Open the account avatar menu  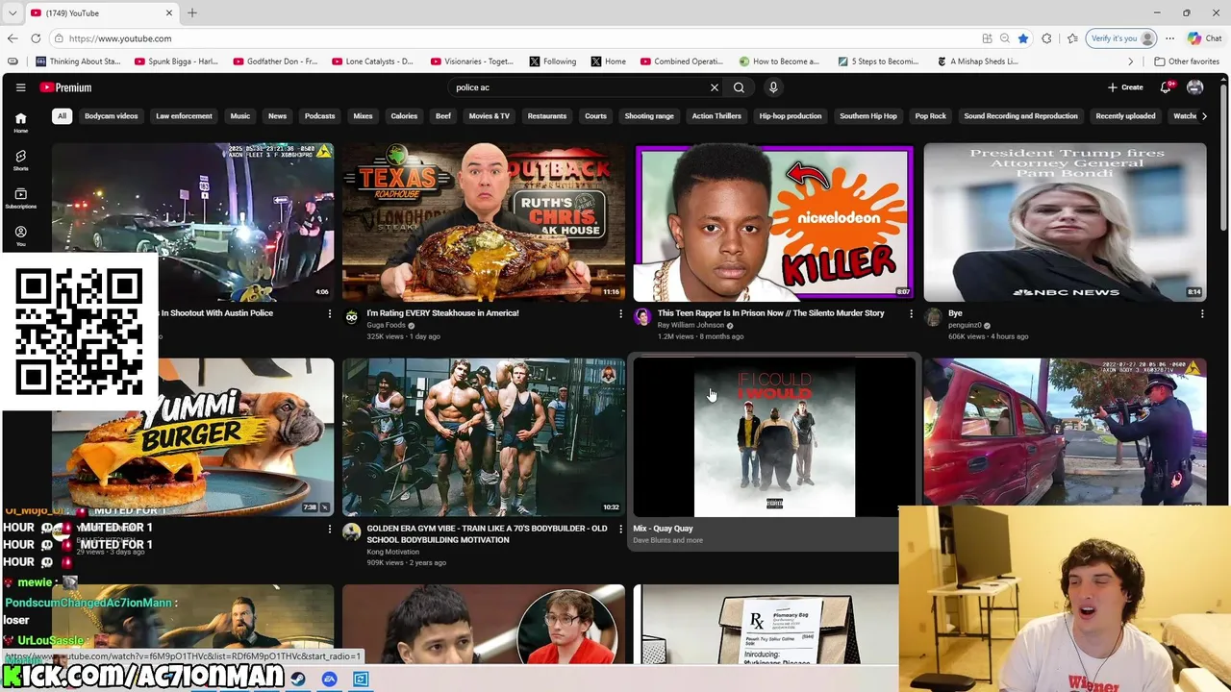(1195, 87)
